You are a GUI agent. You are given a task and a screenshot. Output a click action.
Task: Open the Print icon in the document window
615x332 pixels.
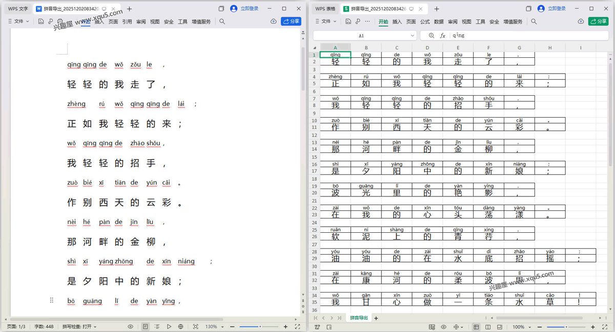coord(59,21)
